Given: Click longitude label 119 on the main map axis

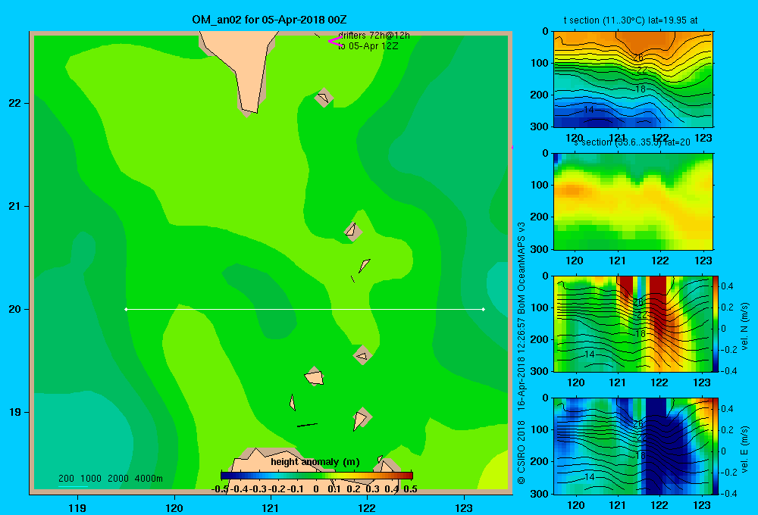Looking at the screenshot, I should 77,507.
